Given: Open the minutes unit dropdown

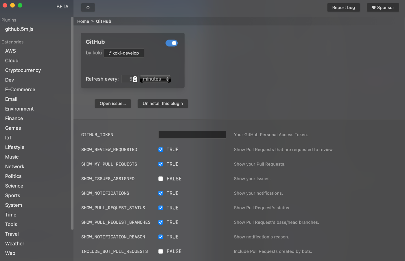Looking at the screenshot, I should click(x=155, y=79).
